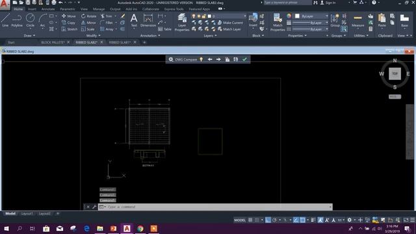This screenshot has height=234, width=416.
Task: Select the Polyline tool
Action: (17, 20)
